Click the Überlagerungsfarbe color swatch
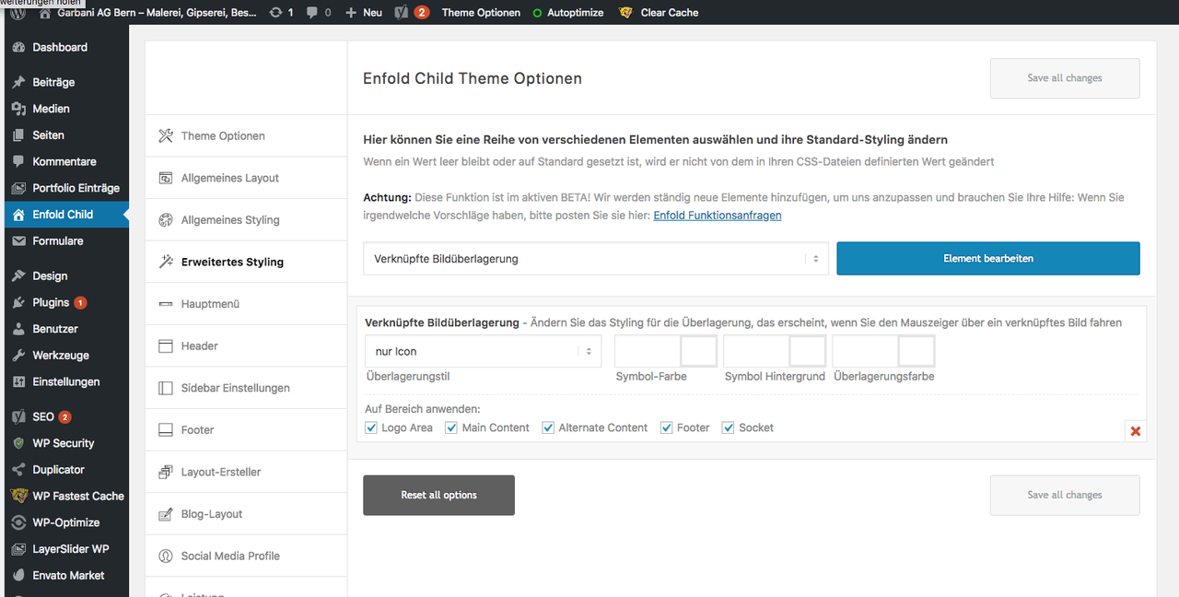The height and width of the screenshot is (597, 1179). coord(916,351)
